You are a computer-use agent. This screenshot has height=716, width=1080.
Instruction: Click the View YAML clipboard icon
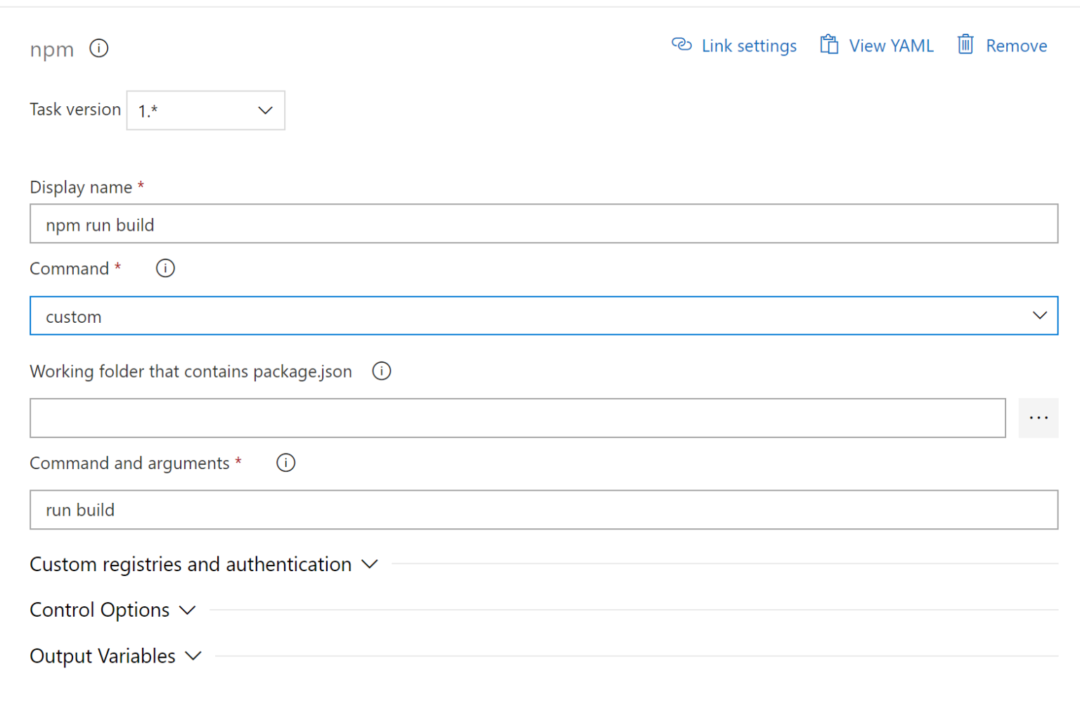829,45
